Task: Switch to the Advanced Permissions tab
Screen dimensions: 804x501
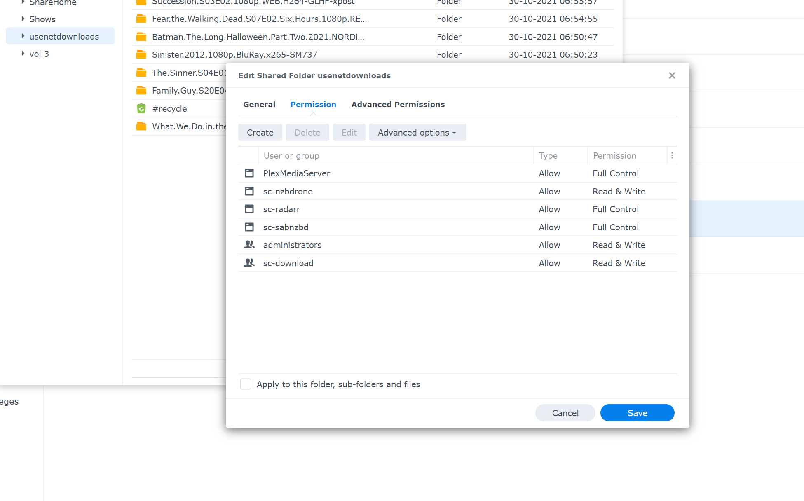Action: (x=398, y=105)
